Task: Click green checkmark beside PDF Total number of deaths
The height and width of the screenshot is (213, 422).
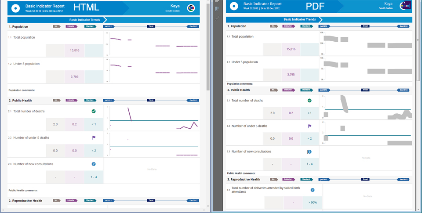Action: point(309,101)
